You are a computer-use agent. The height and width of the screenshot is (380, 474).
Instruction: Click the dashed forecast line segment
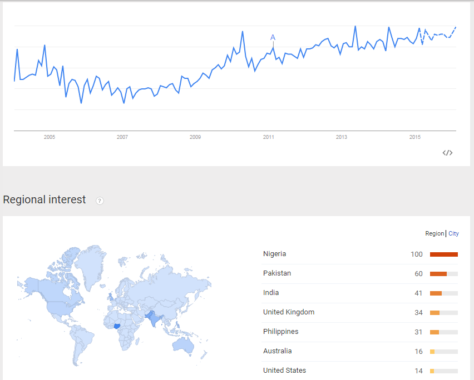(x=438, y=34)
